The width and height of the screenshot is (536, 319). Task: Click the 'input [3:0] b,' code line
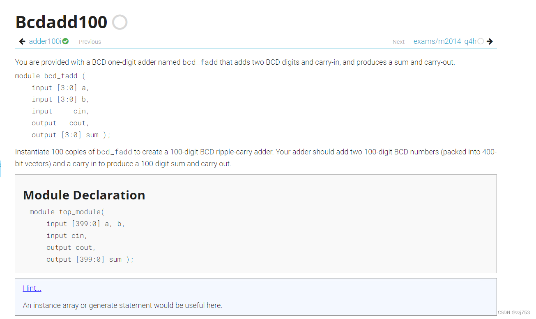click(x=60, y=99)
